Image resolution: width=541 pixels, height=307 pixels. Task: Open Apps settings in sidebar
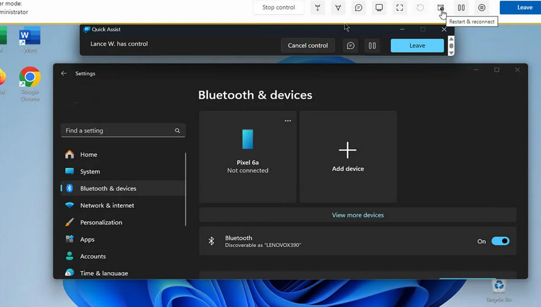pos(123,239)
